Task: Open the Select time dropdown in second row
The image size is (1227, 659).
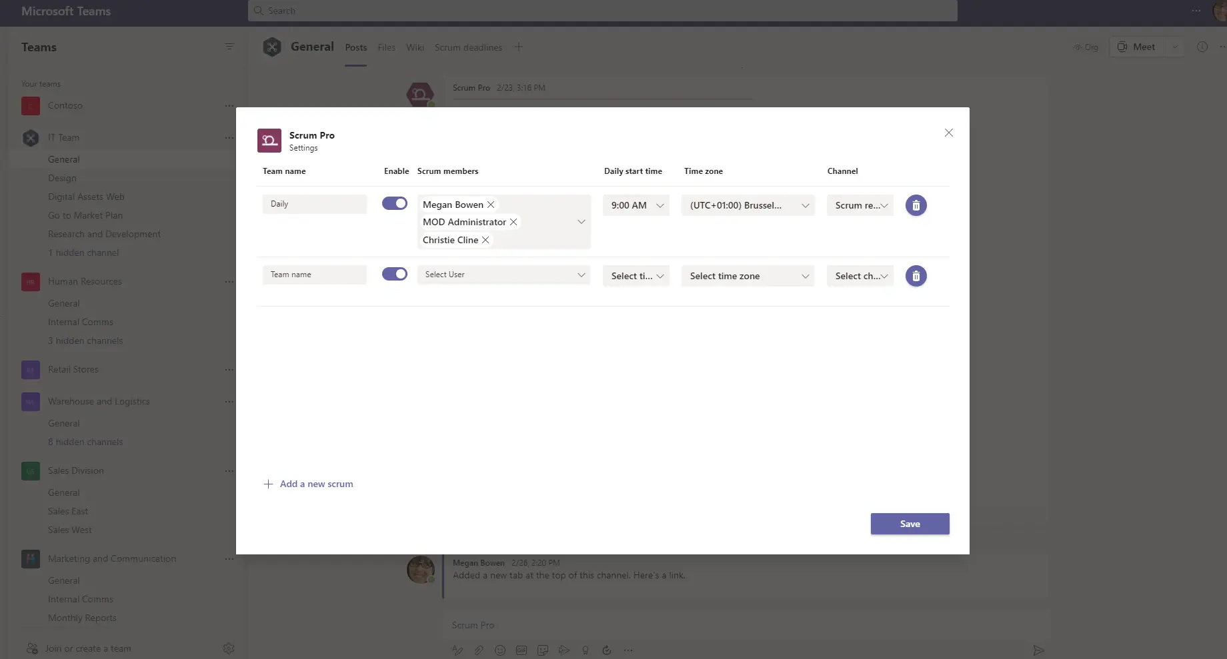Action: (x=636, y=276)
